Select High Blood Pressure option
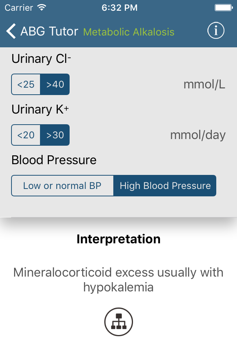The image size is (237, 355). (x=165, y=186)
